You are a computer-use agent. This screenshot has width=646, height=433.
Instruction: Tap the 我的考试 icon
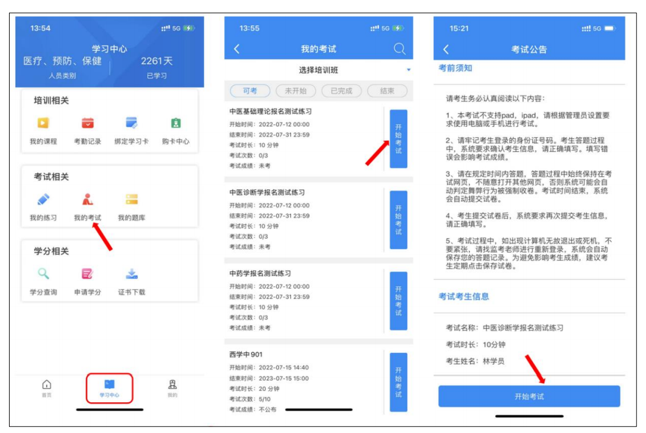87,200
